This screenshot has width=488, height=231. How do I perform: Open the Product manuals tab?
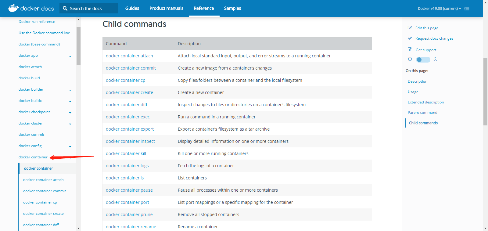point(167,8)
